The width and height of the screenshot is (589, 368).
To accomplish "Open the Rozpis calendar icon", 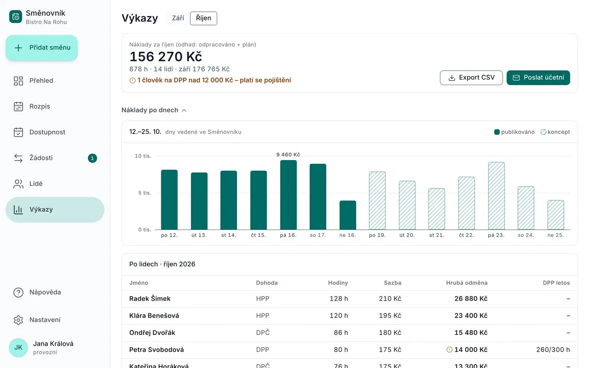I will [18, 106].
